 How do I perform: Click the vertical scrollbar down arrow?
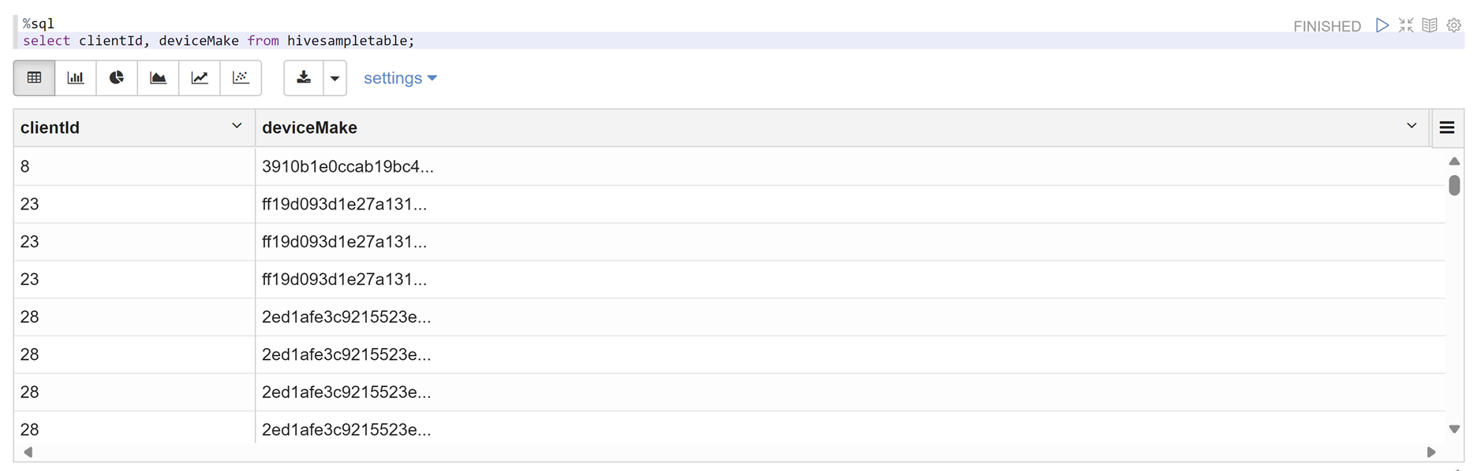(1454, 429)
